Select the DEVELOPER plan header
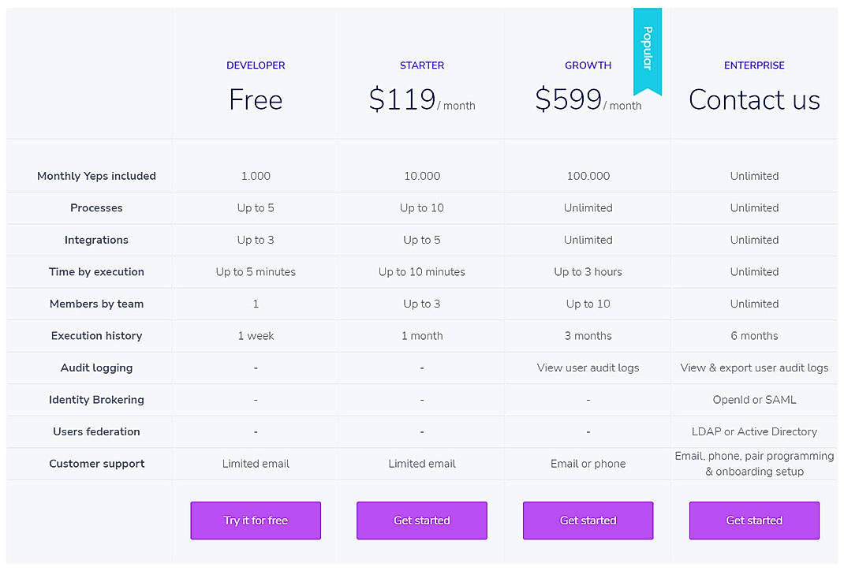Viewport: 844px width, 571px height. [x=255, y=65]
